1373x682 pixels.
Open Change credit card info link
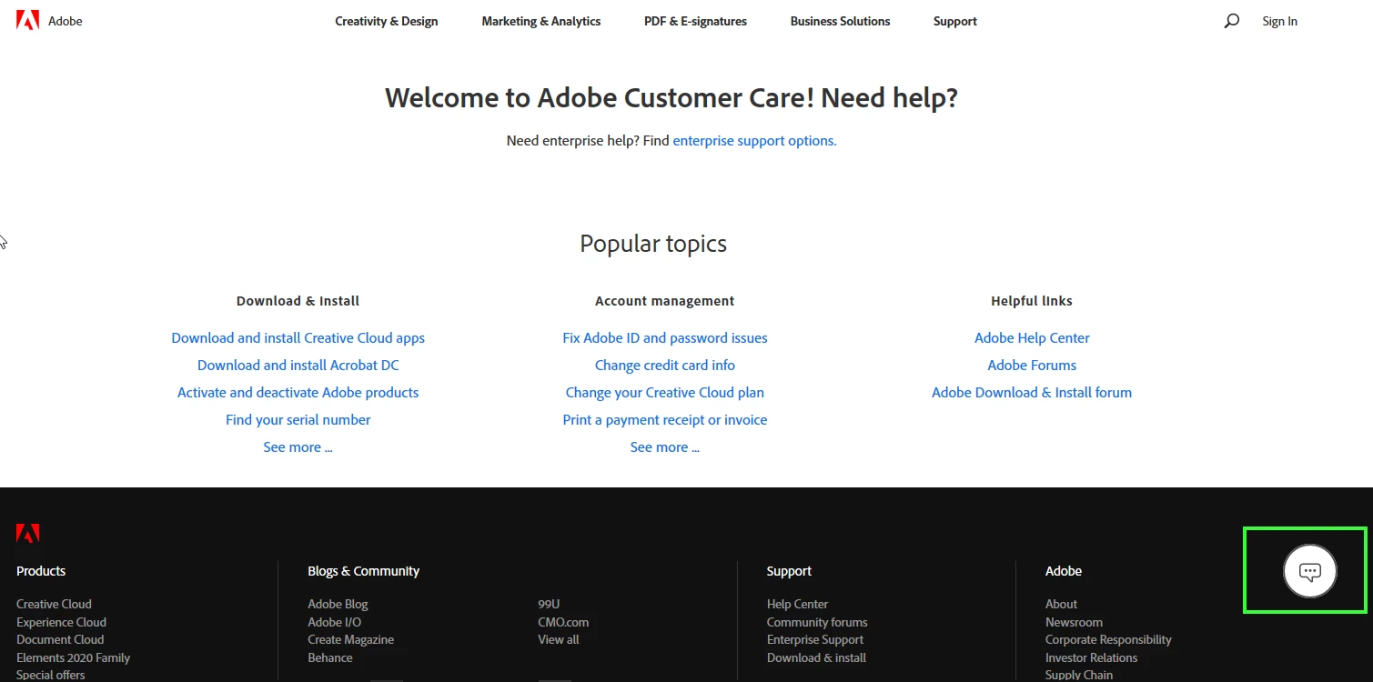click(665, 365)
